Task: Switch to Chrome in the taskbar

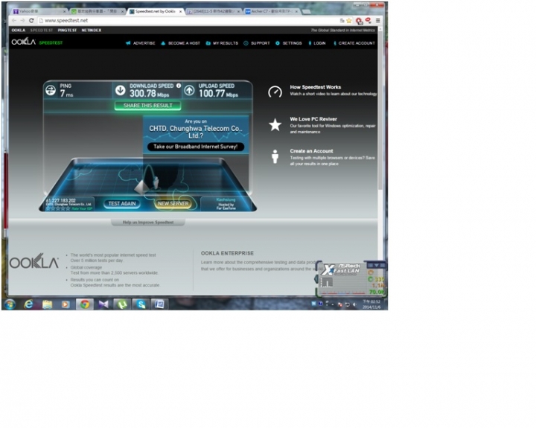Action: [x=84, y=304]
